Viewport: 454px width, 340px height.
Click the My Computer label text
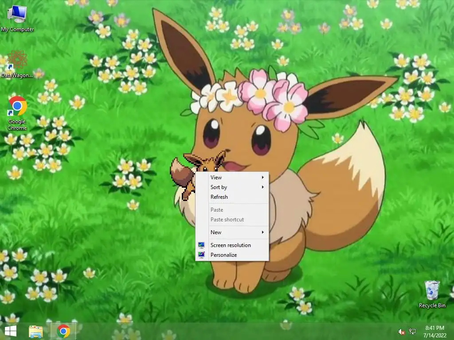17,30
